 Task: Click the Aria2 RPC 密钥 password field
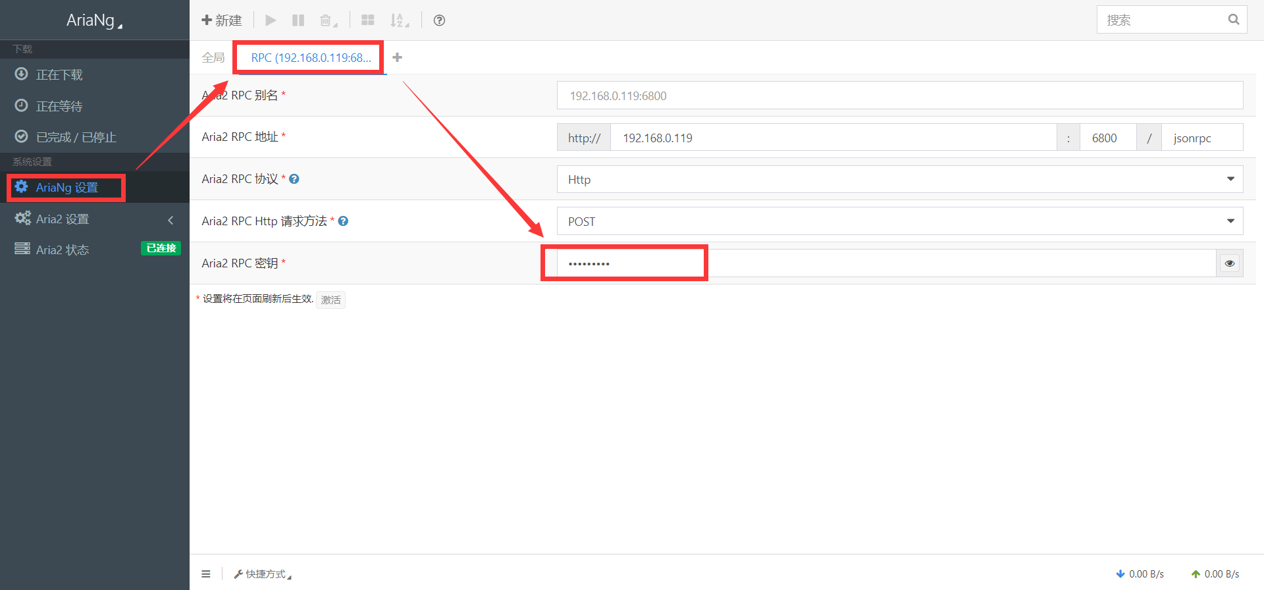[x=886, y=263]
